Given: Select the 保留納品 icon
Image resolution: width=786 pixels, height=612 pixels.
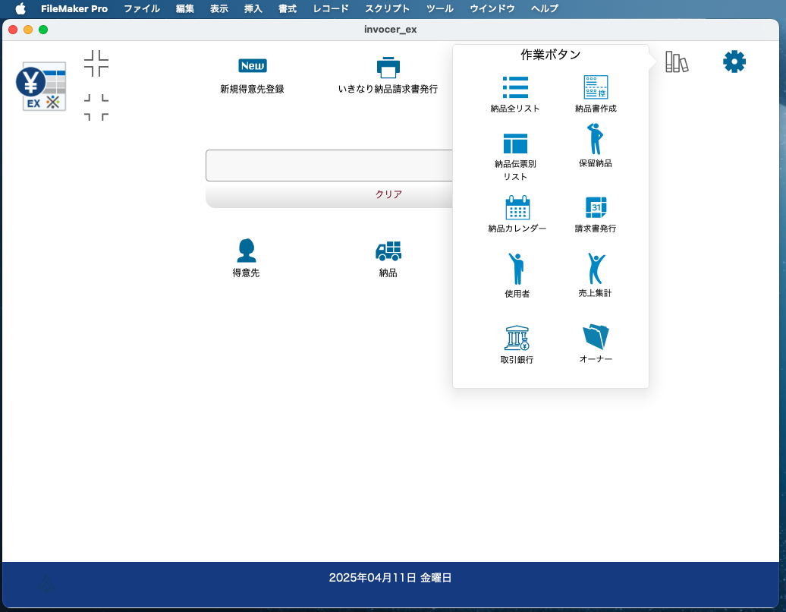Looking at the screenshot, I should 596,140.
